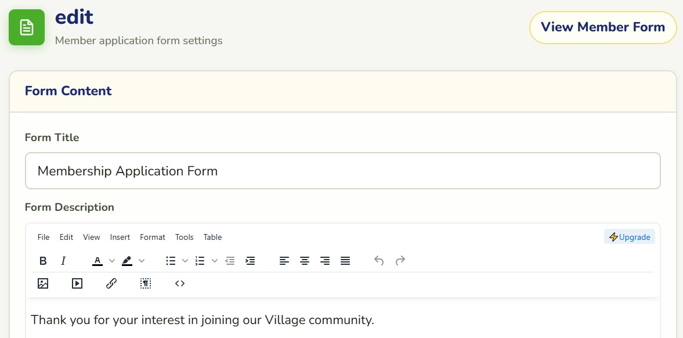Open source code view icon
Viewport: 683px width, 338px height.
coord(180,283)
